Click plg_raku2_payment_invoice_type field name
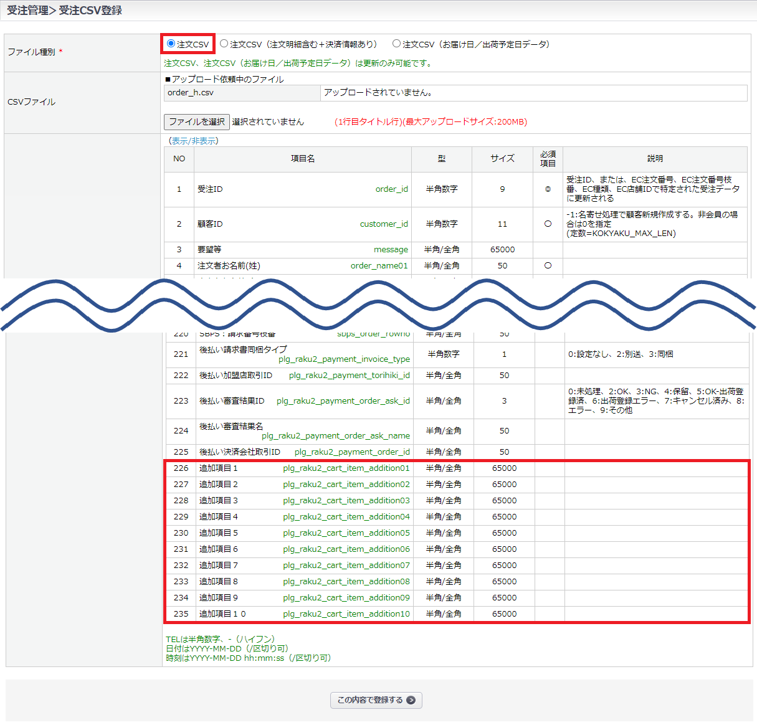This screenshot has width=757, height=725. [x=344, y=359]
